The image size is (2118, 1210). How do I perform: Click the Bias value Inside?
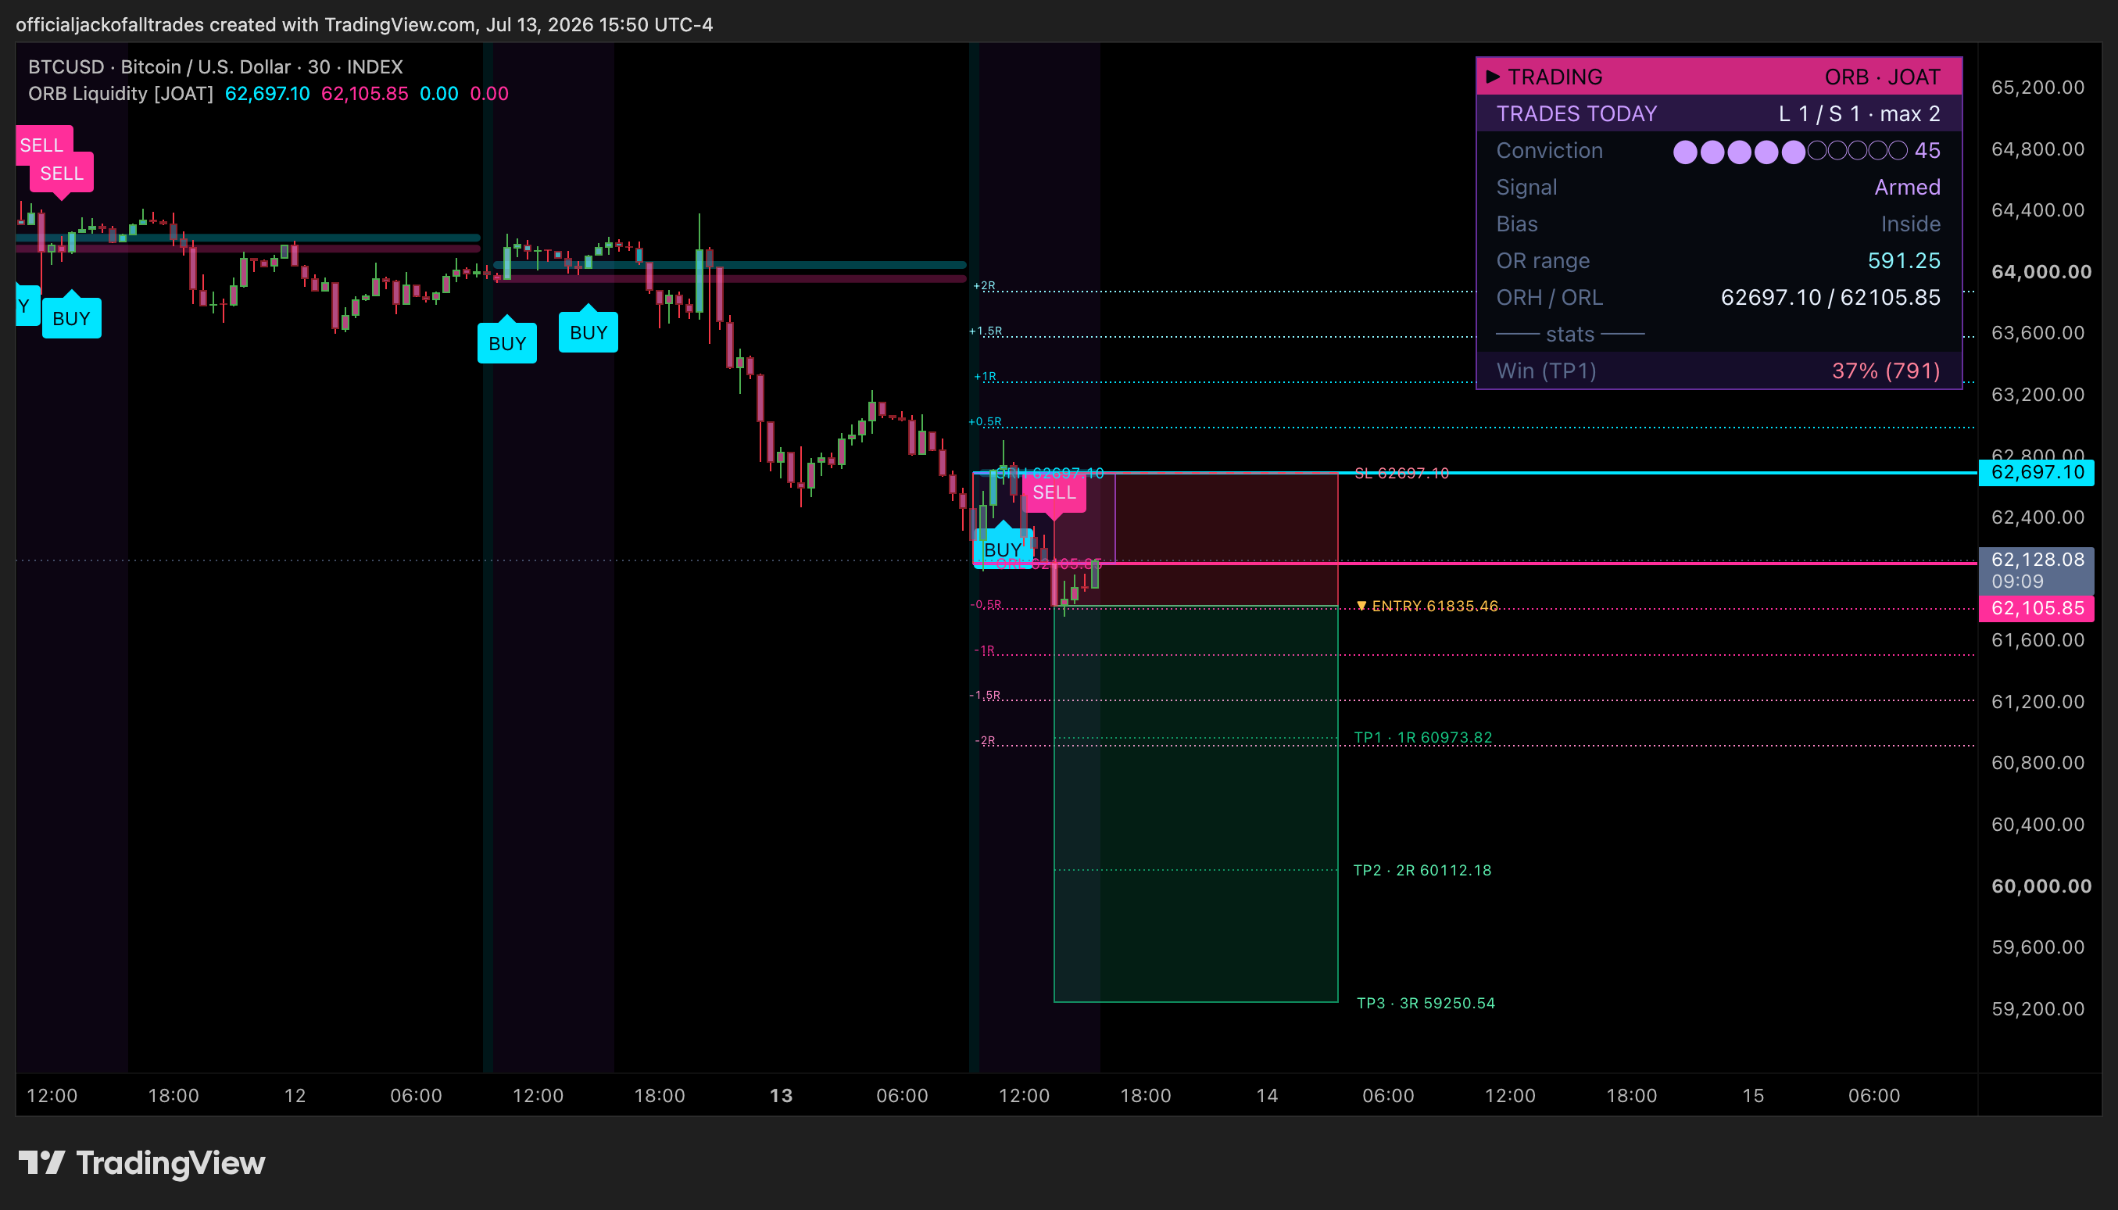(x=1910, y=224)
